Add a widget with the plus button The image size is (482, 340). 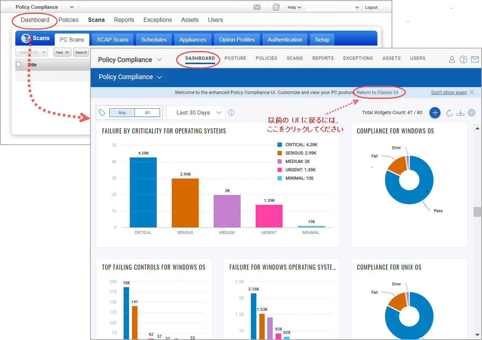(x=435, y=113)
